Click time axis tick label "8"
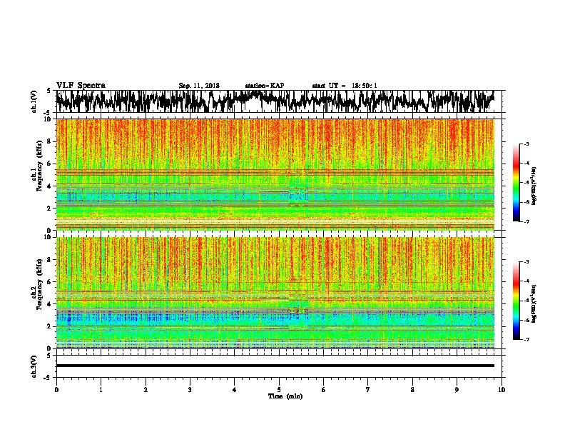565x437 pixels. click(x=412, y=389)
